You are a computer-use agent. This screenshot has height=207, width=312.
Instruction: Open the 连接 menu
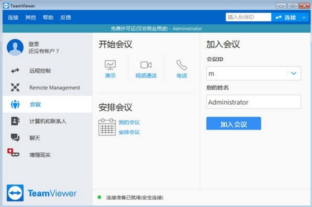(x=13, y=17)
